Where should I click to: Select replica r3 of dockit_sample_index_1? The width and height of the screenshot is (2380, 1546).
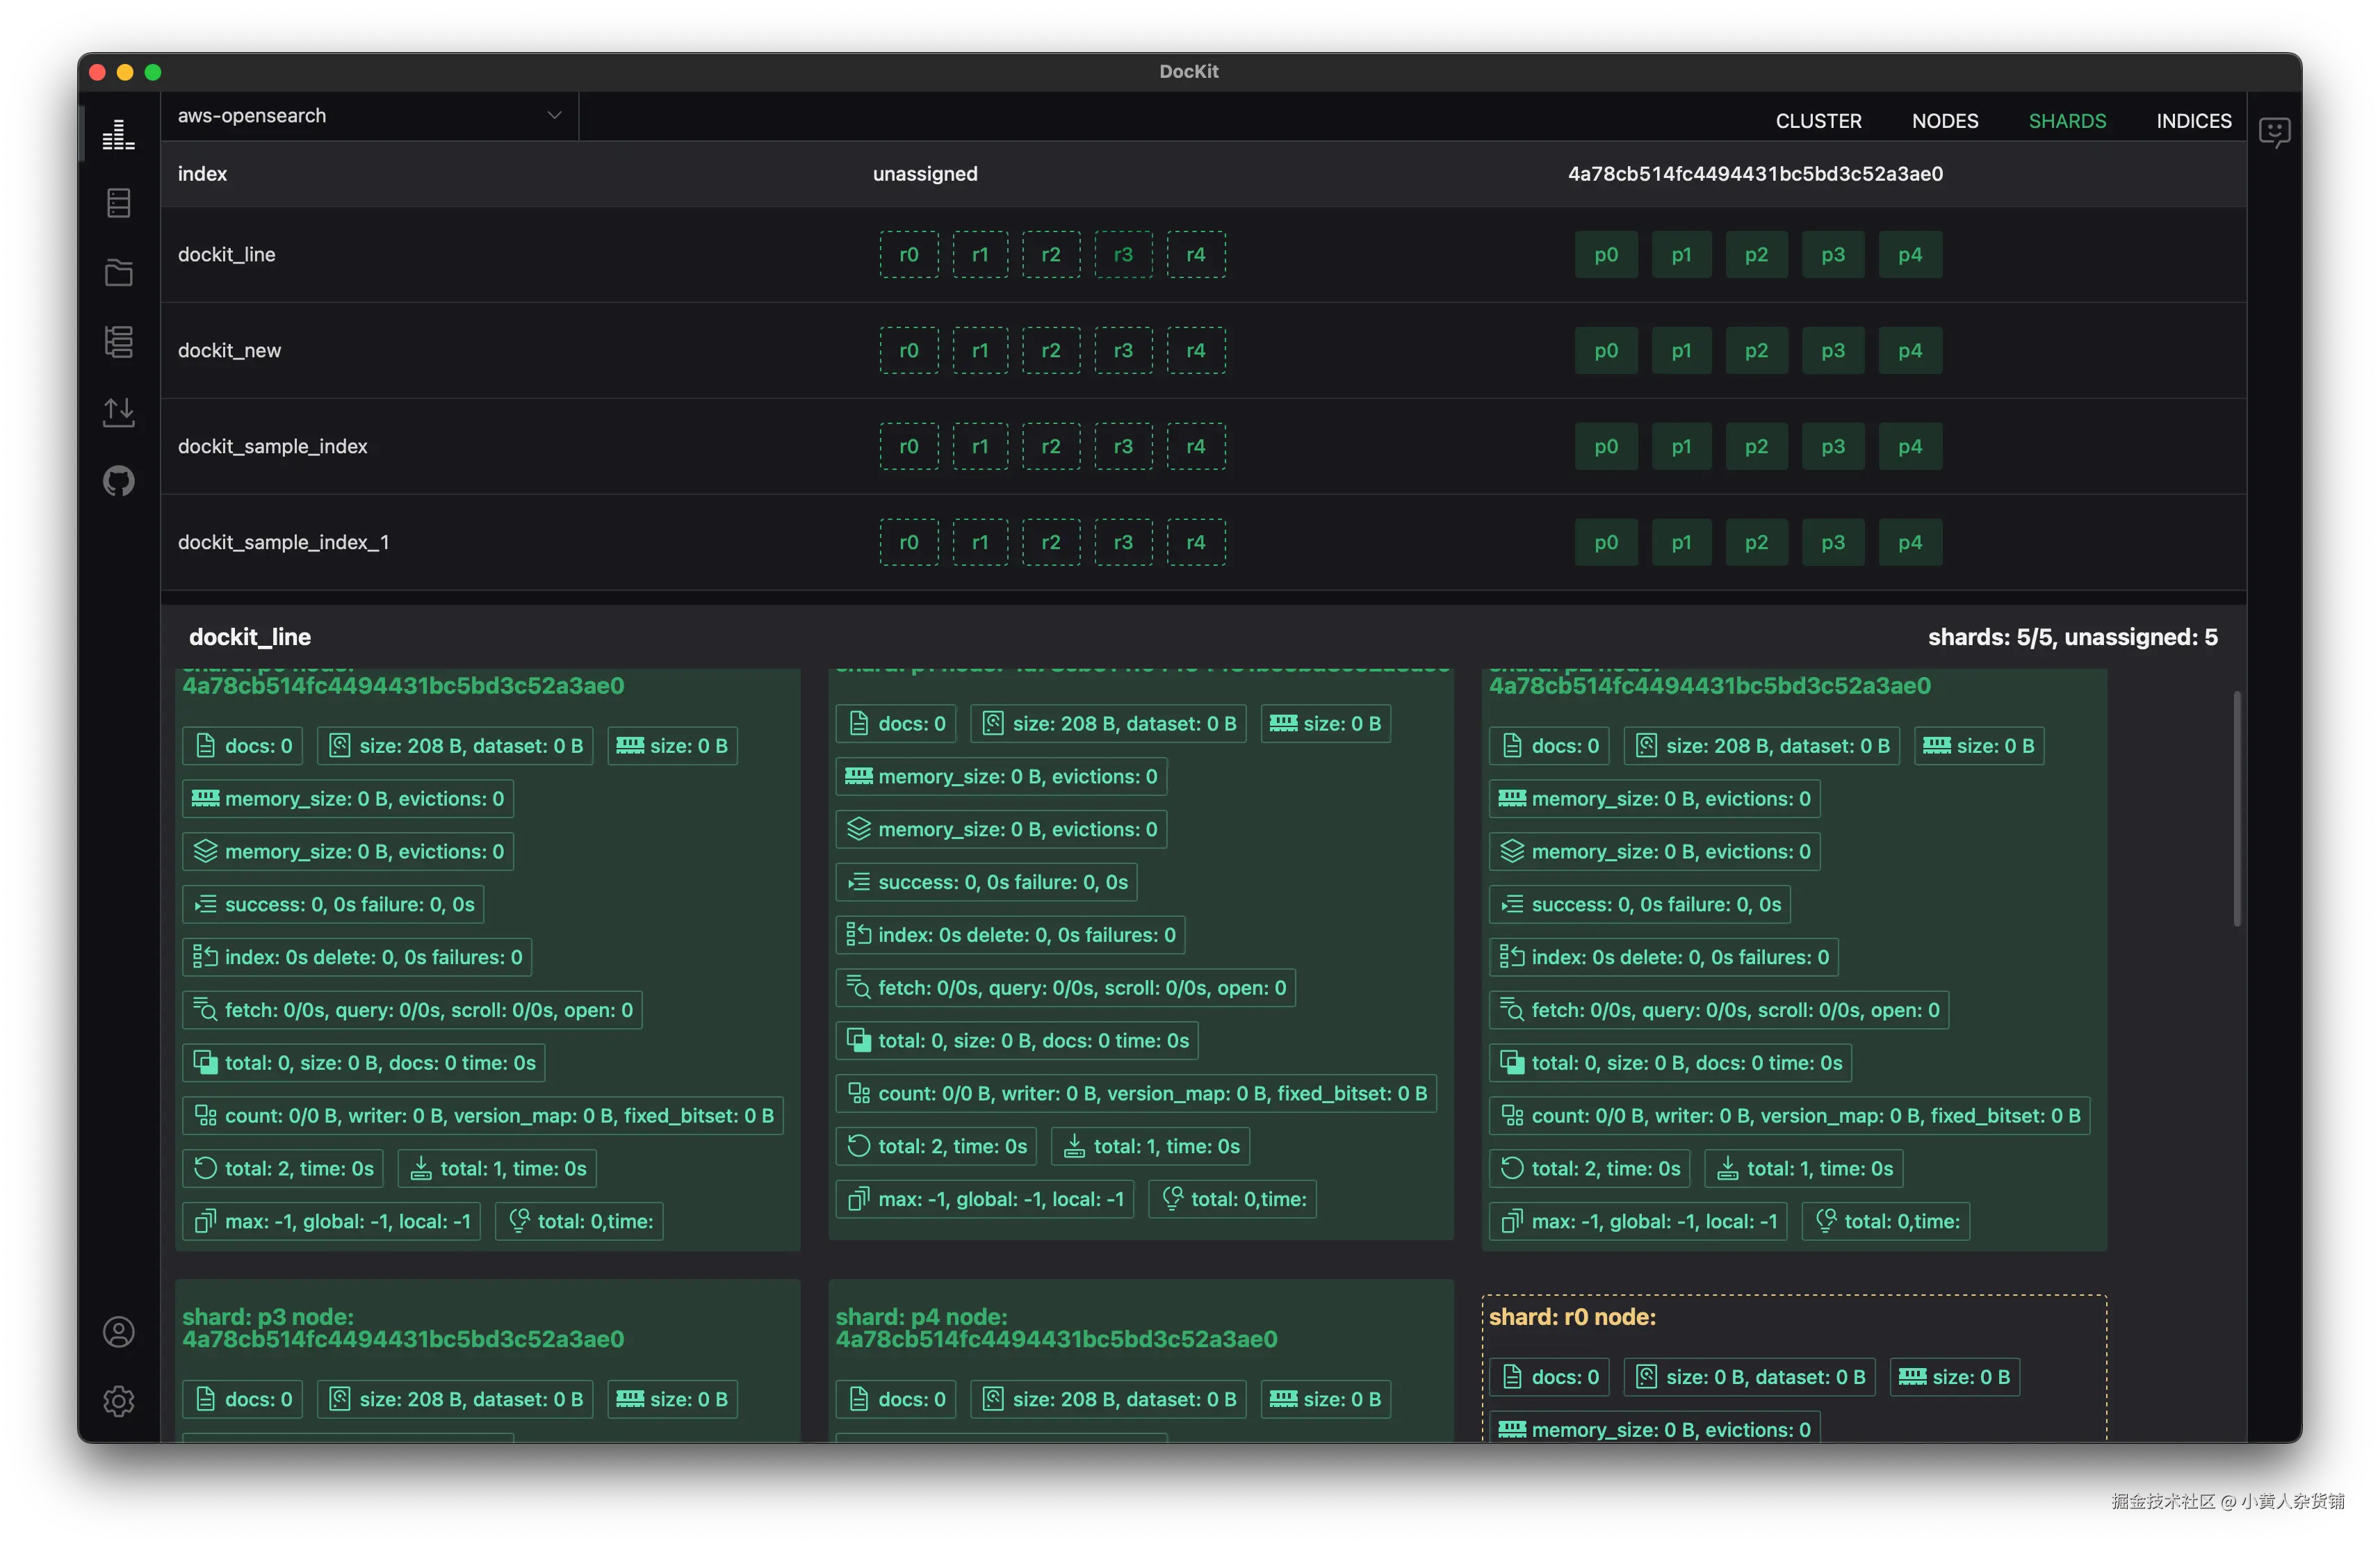point(1123,543)
